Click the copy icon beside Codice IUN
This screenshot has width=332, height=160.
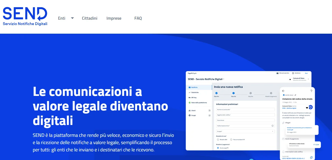(x=311, y=157)
